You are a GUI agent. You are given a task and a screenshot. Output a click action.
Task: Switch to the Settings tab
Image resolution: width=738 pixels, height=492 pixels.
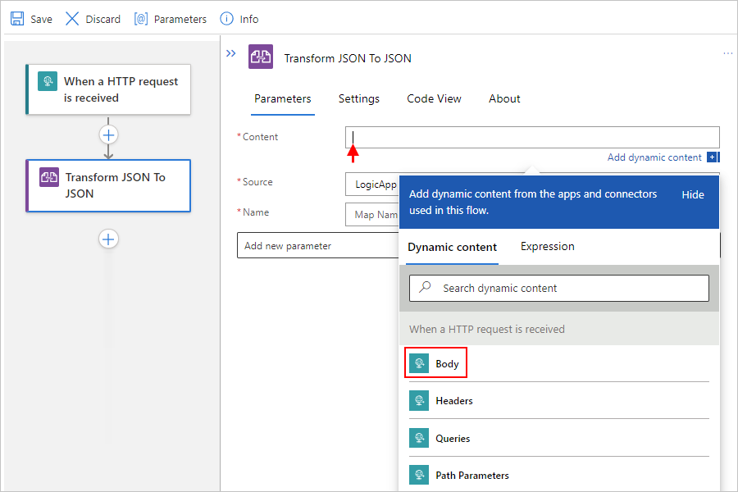358,98
